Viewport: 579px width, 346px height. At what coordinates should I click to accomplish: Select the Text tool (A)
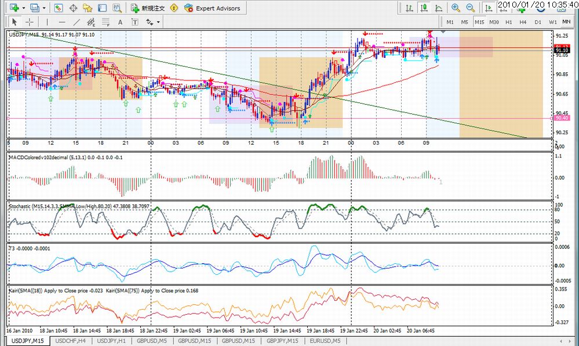(120, 22)
